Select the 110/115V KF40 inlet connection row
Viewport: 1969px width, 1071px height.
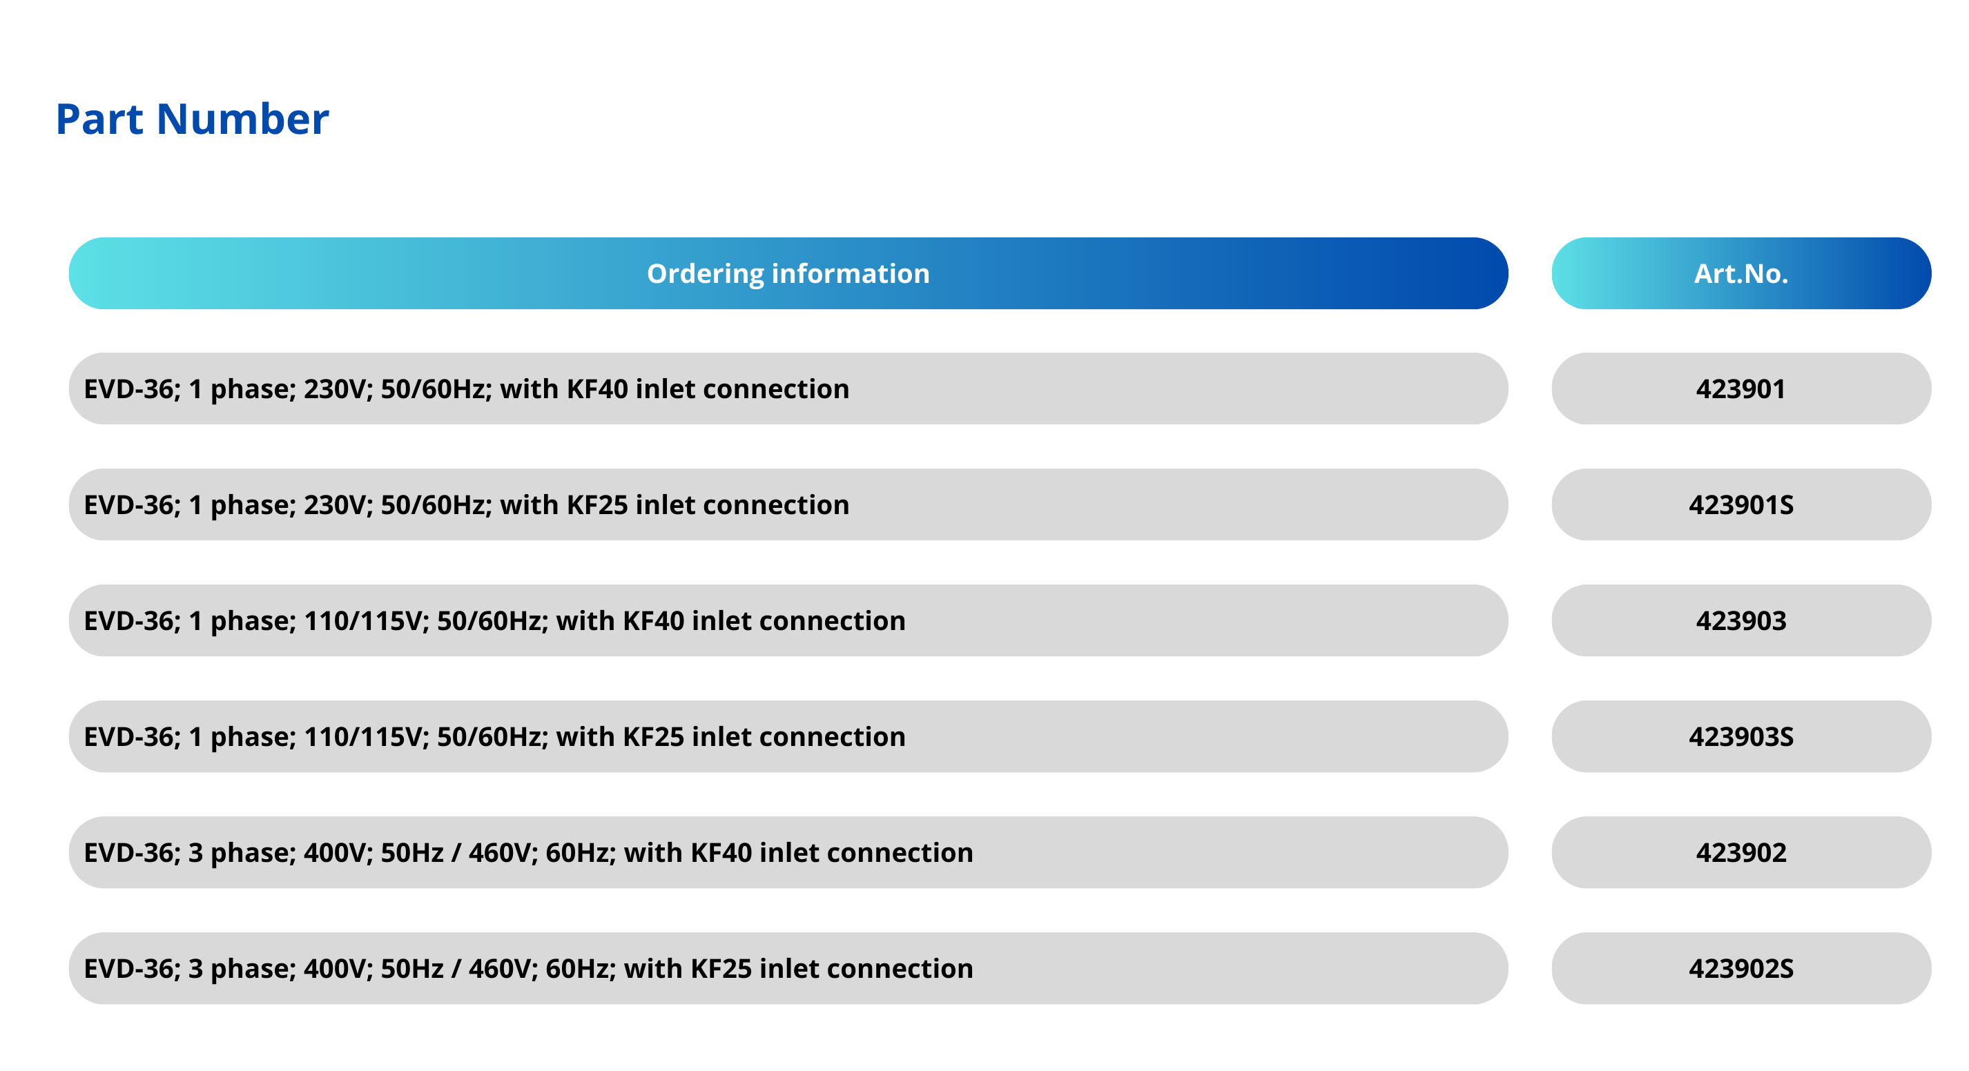click(x=787, y=621)
